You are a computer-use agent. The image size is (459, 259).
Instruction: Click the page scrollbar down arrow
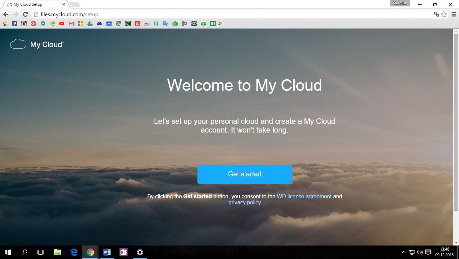[x=456, y=242]
